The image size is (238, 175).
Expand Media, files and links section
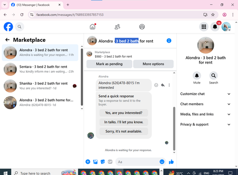[205, 114]
